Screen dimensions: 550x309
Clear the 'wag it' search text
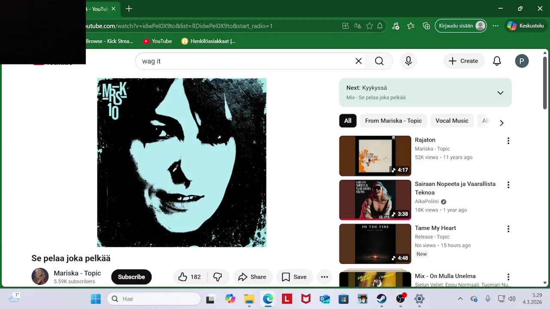click(x=358, y=61)
